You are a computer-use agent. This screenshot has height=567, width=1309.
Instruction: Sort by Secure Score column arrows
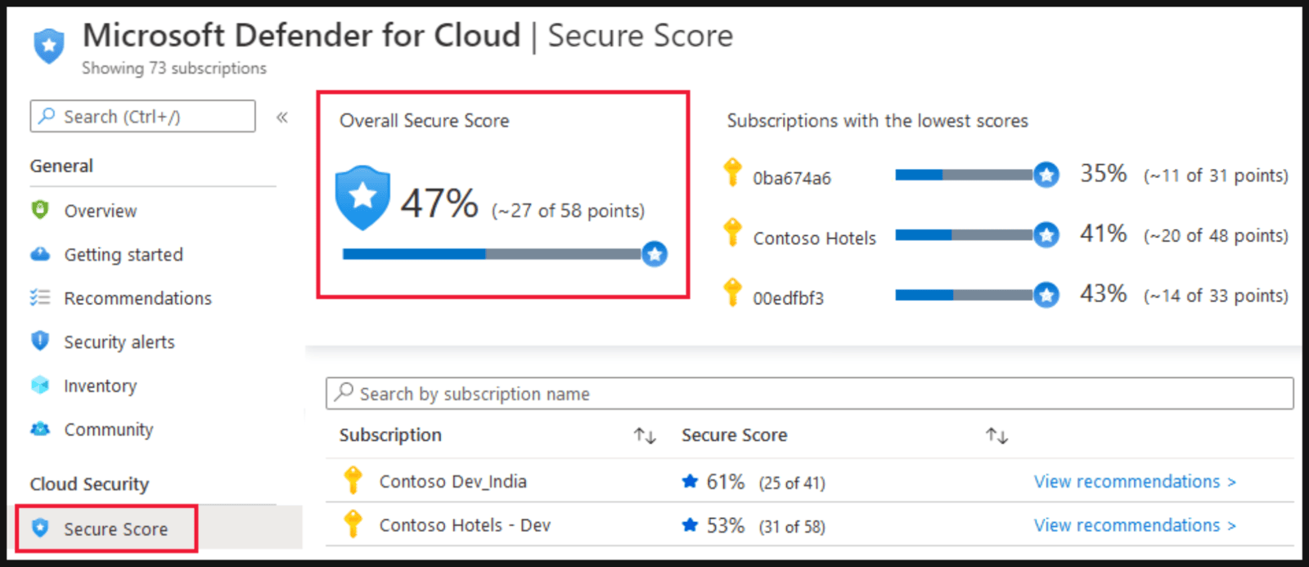pos(996,435)
